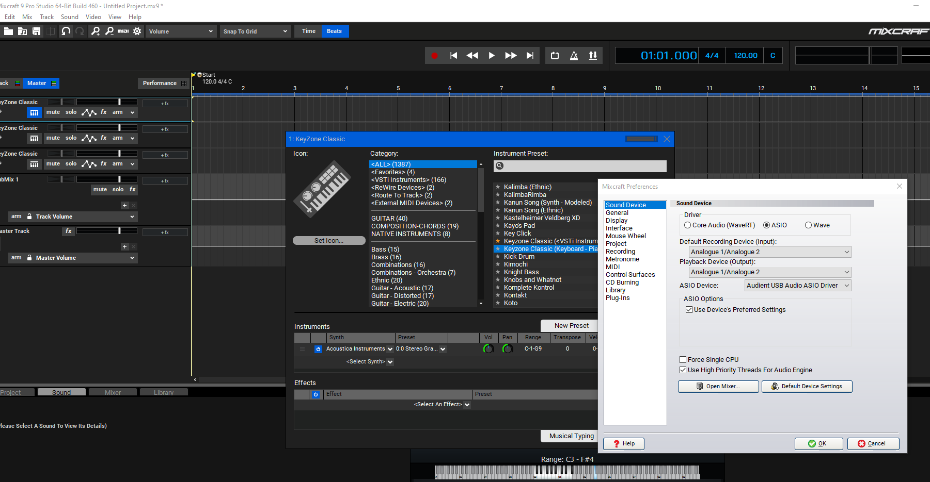930x482 pixels.
Task: Open MIDI icon in the toolbar
Action: tap(123, 31)
